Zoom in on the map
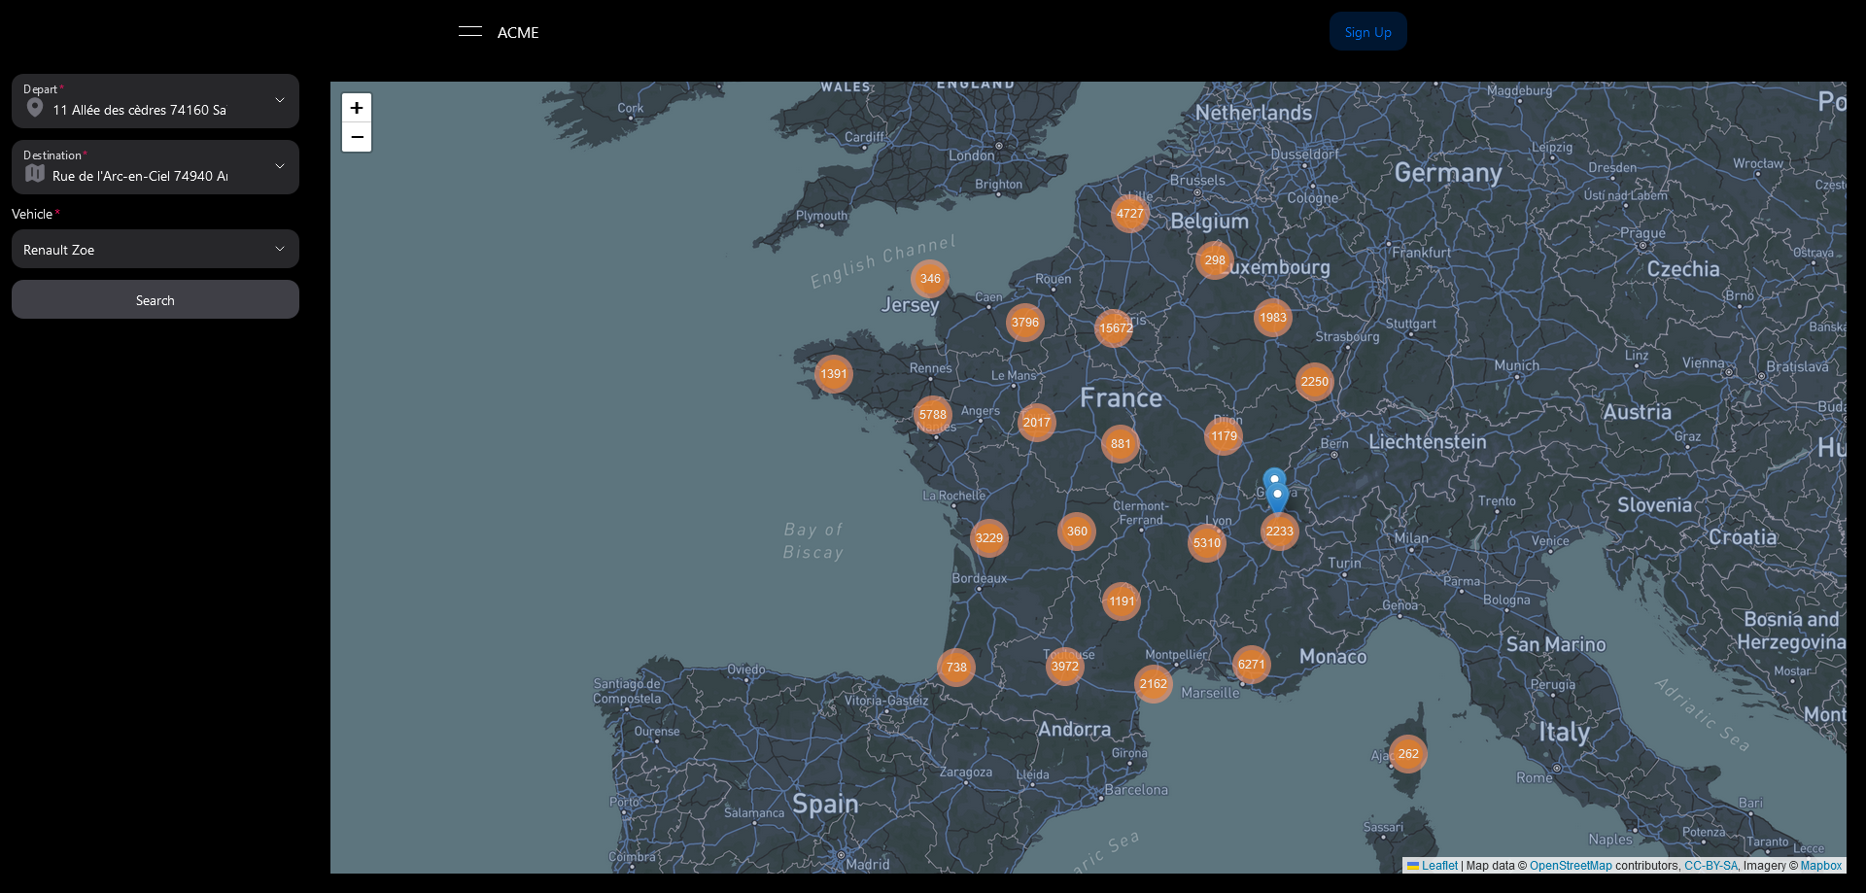Viewport: 1866px width, 893px height. 357,108
